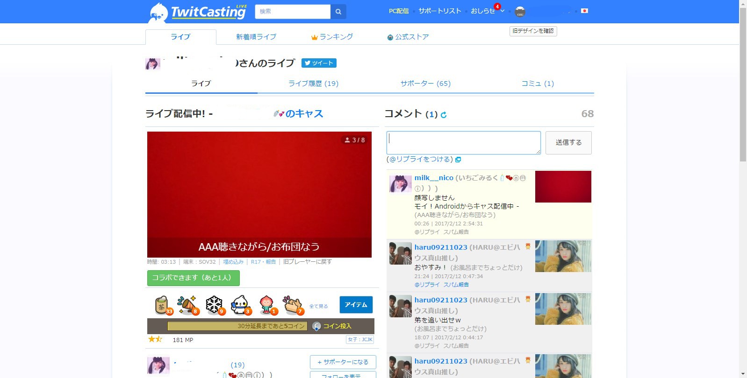Screen dimensions: 747x378
Task: Click milk__nico comment avatar
Action: pyautogui.click(x=401, y=184)
